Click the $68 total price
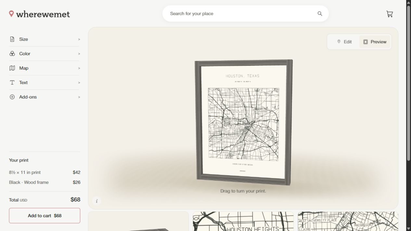The width and height of the screenshot is (411, 231). pyautogui.click(x=75, y=200)
